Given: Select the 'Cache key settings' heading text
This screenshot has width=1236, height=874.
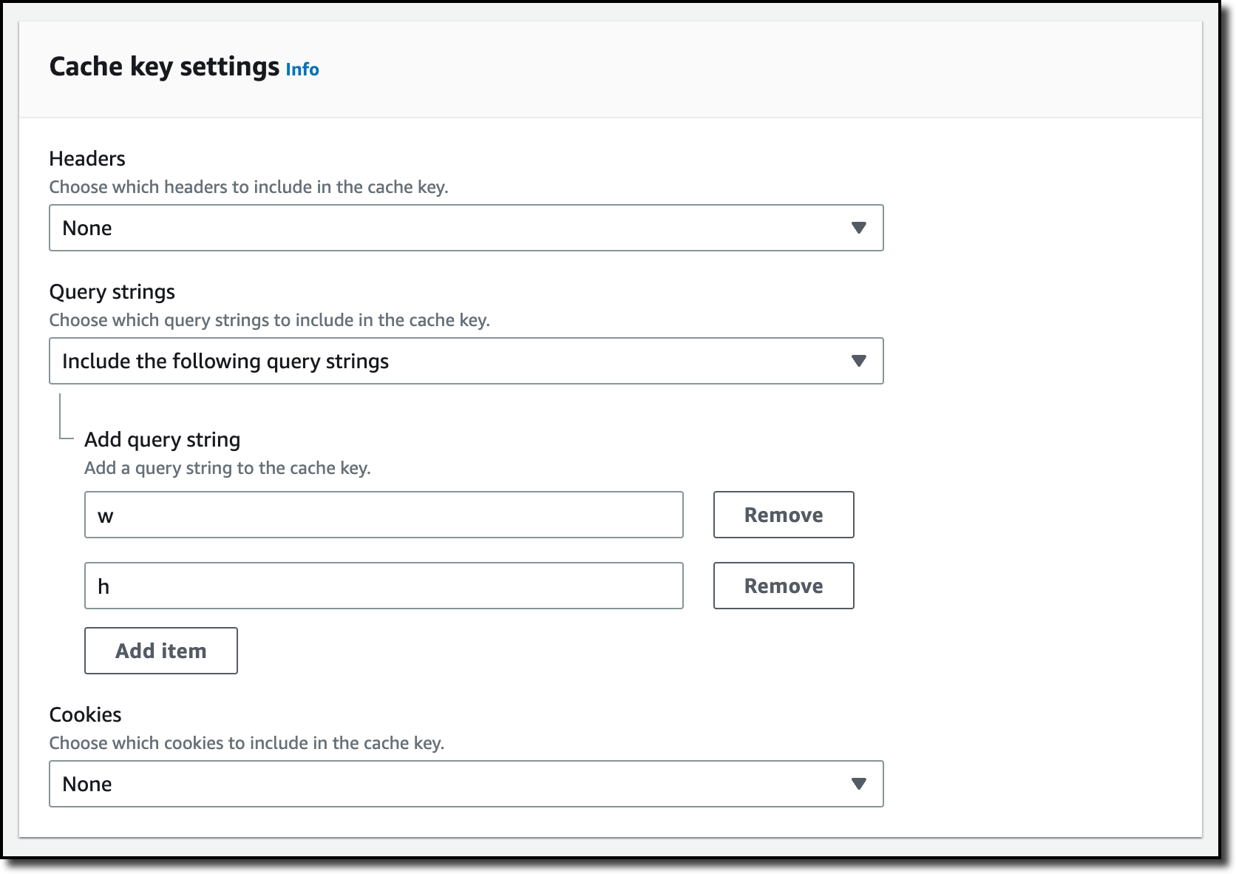Looking at the screenshot, I should (x=164, y=67).
